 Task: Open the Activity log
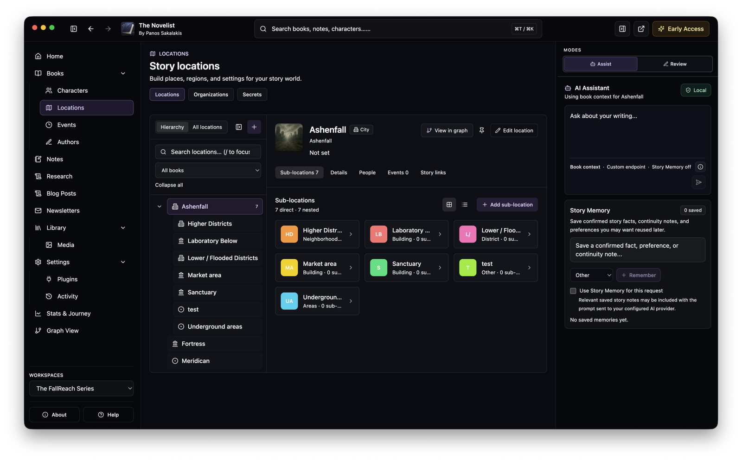tap(87, 296)
